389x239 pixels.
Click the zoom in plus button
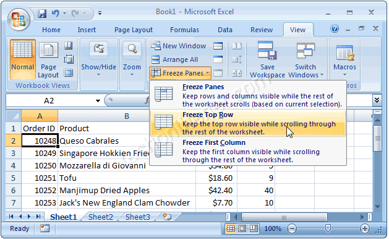click(365, 228)
